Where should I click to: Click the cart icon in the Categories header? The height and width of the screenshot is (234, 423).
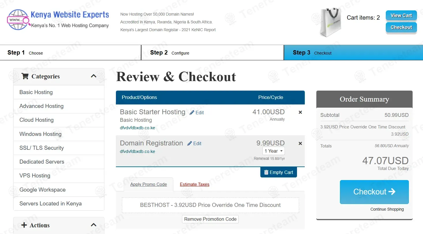pyautogui.click(x=25, y=76)
